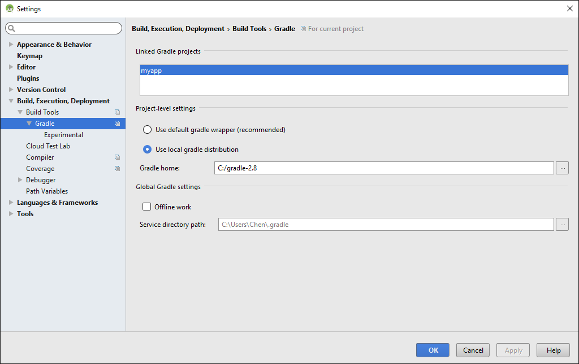This screenshot has width=579, height=364.
Task: Open the Gradle home path browse button
Action: (562, 168)
